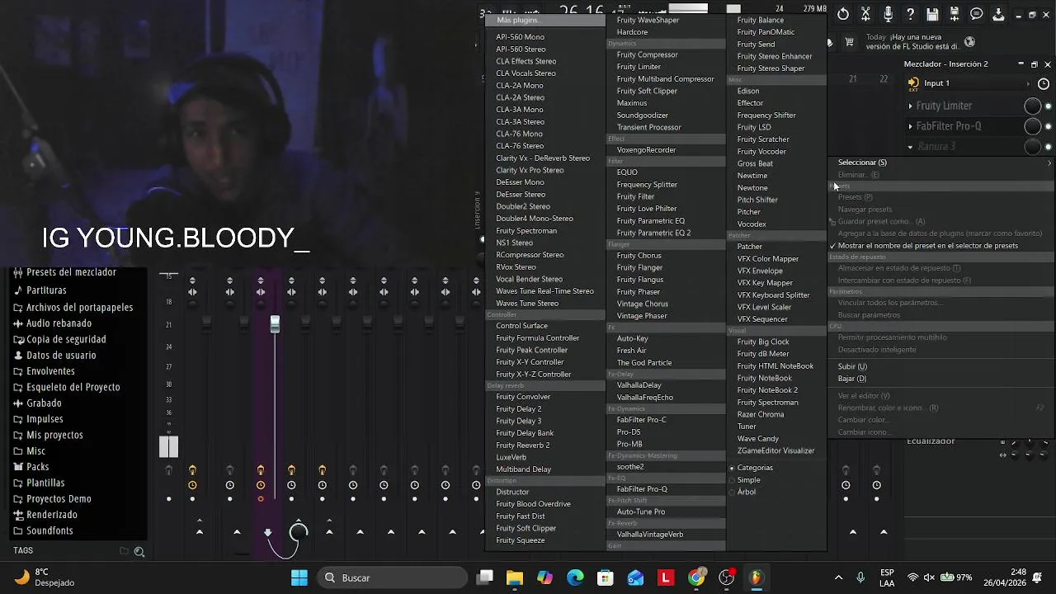Viewport: 1056px width, 594px height.
Task: Choose ValhallaVintageVerb plugin
Action: [x=650, y=535]
